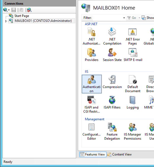Expand the MAILBOX01 server node

[x=6, y=21]
